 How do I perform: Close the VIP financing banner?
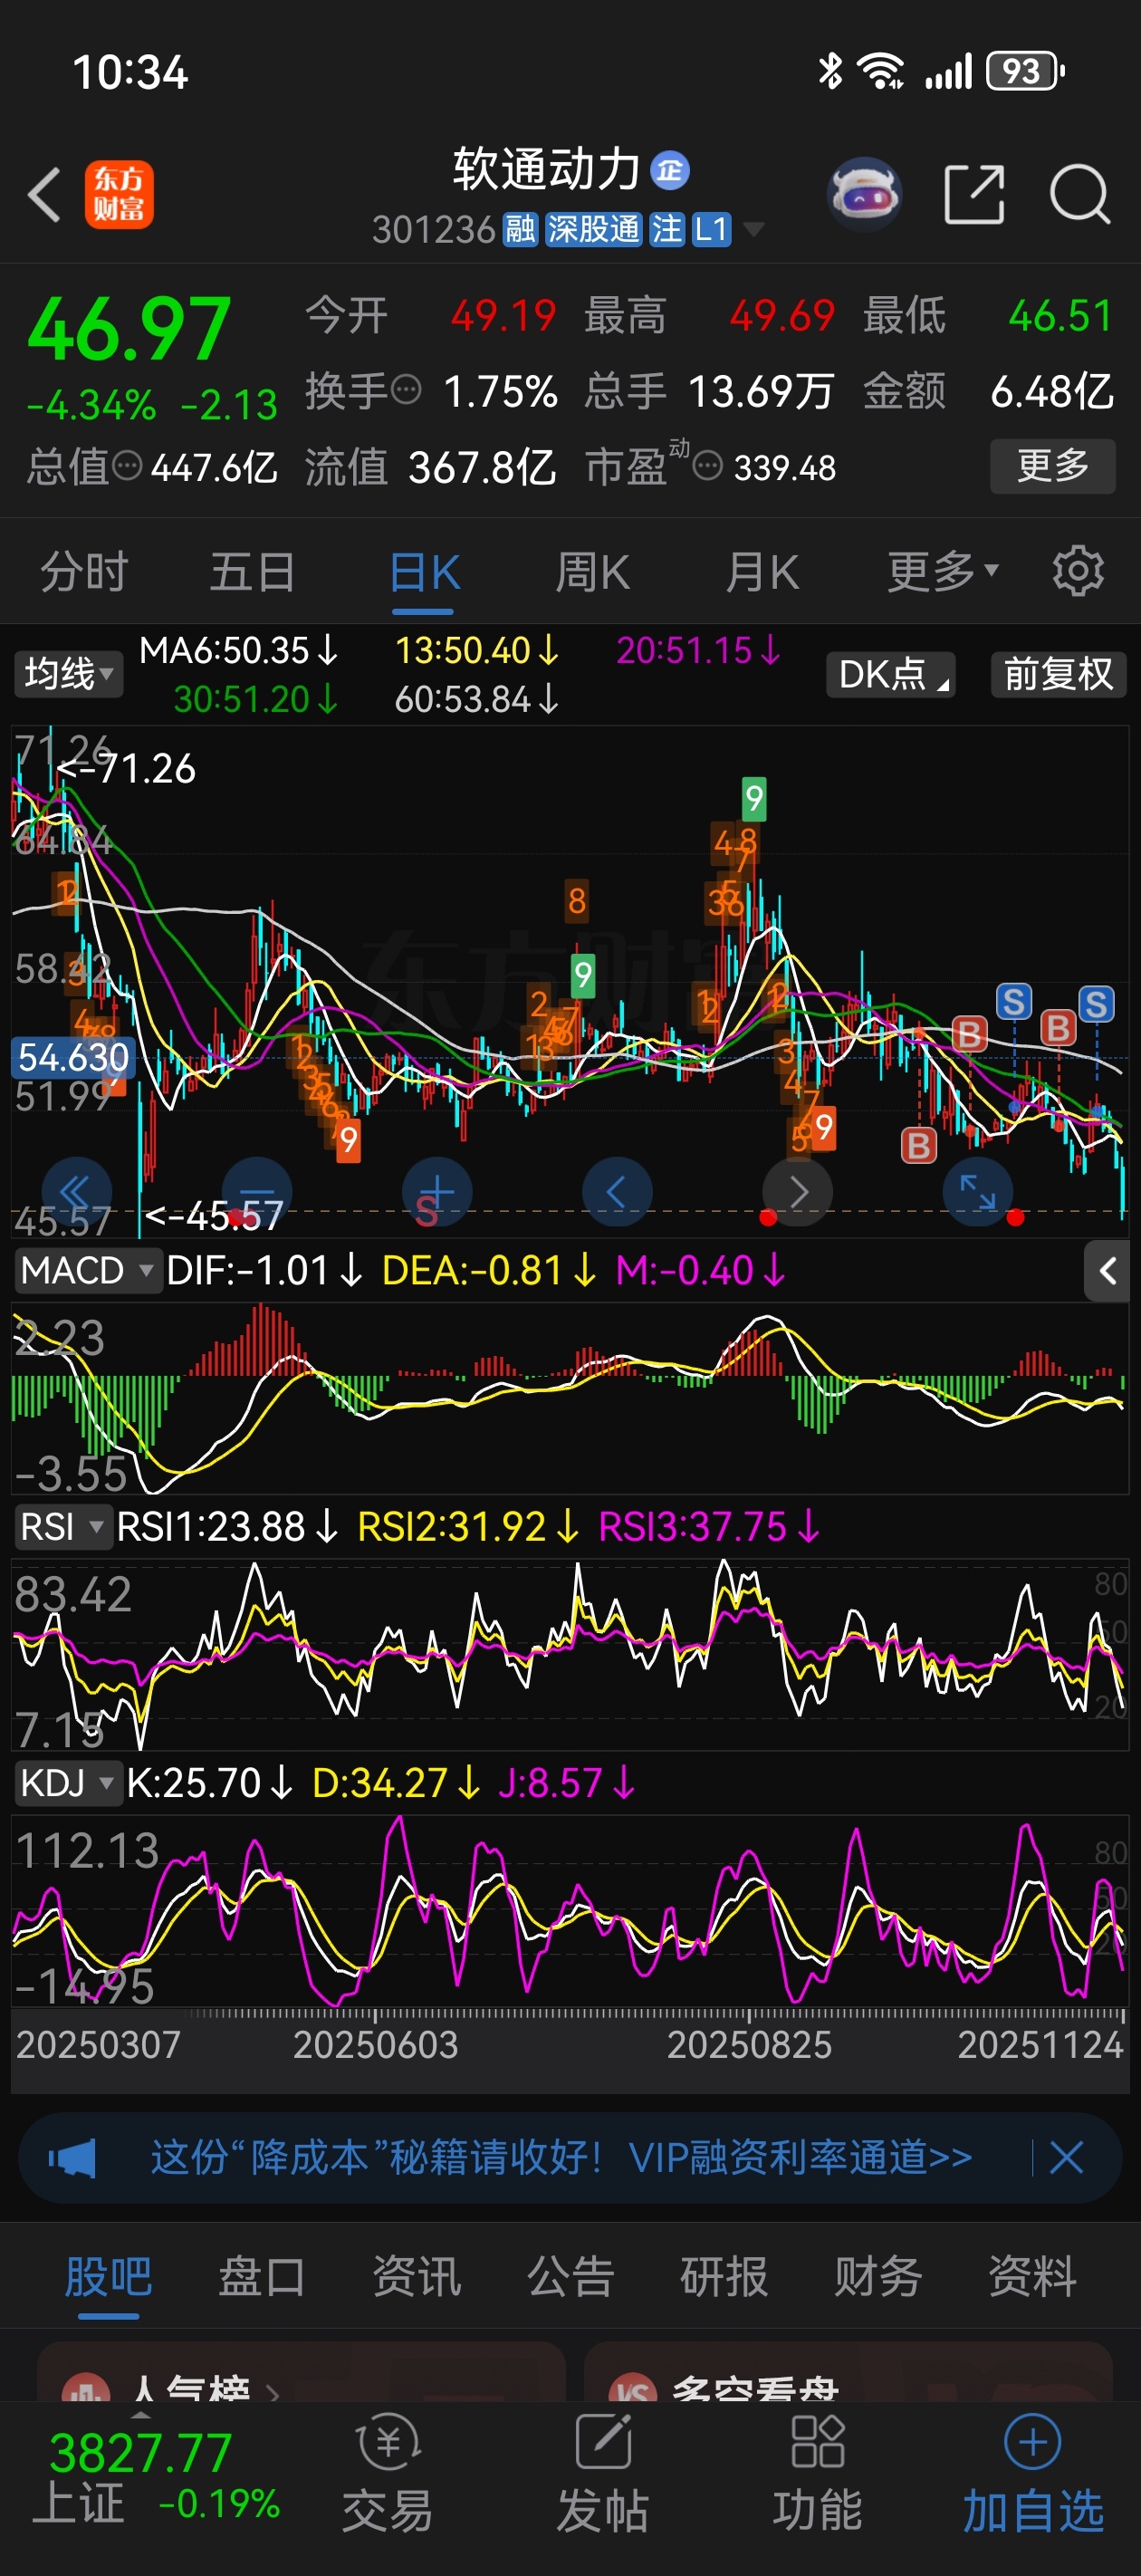pos(1066,2158)
